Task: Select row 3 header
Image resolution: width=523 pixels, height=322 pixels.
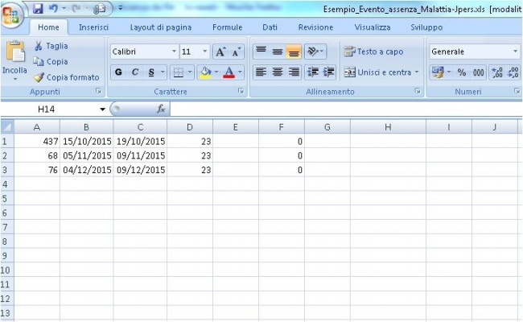Action: click(x=7, y=170)
